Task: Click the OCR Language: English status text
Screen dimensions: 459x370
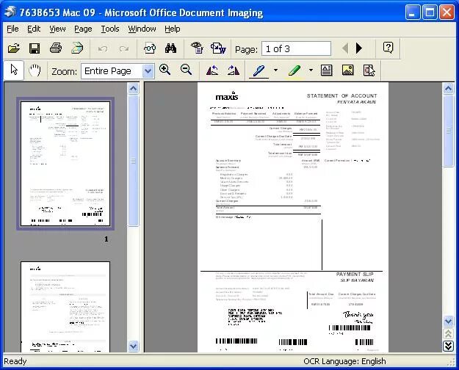Action: pos(344,361)
